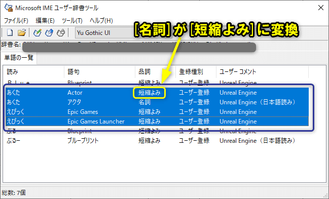The width and height of the screenshot is (329, 199).
Task: Click ユーザー登録 in the ブループリント row
Action: coord(194,140)
